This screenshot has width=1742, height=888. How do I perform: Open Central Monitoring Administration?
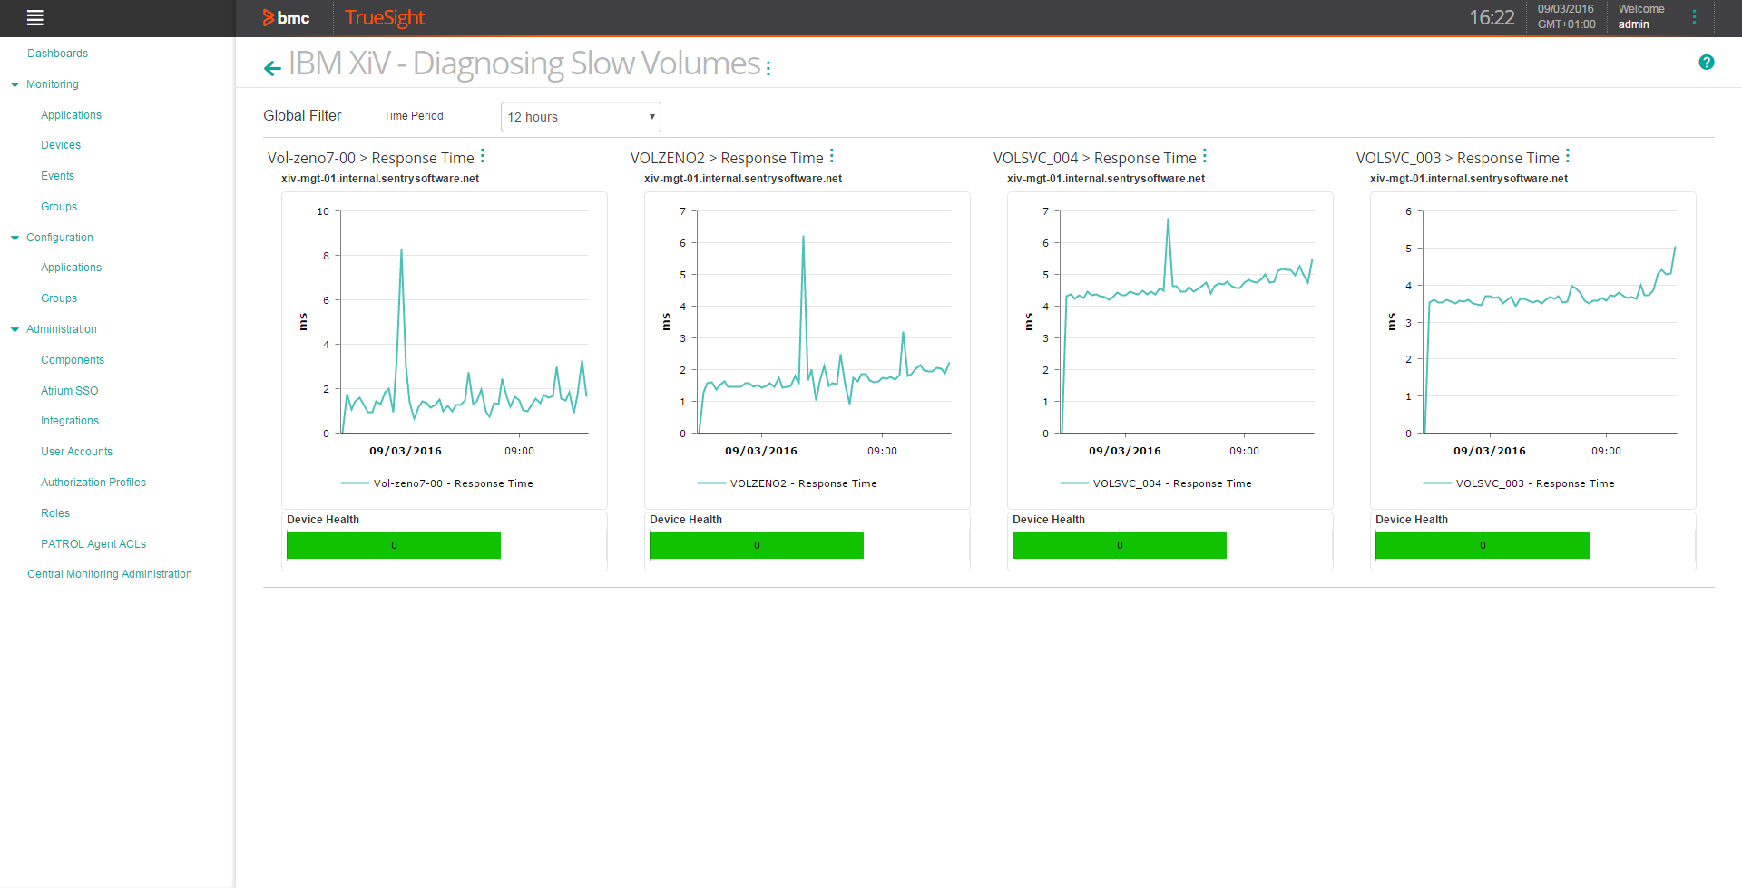tap(110, 574)
